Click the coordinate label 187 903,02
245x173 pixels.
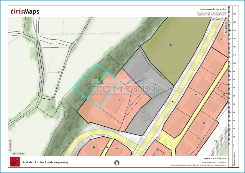[x=218, y=20]
